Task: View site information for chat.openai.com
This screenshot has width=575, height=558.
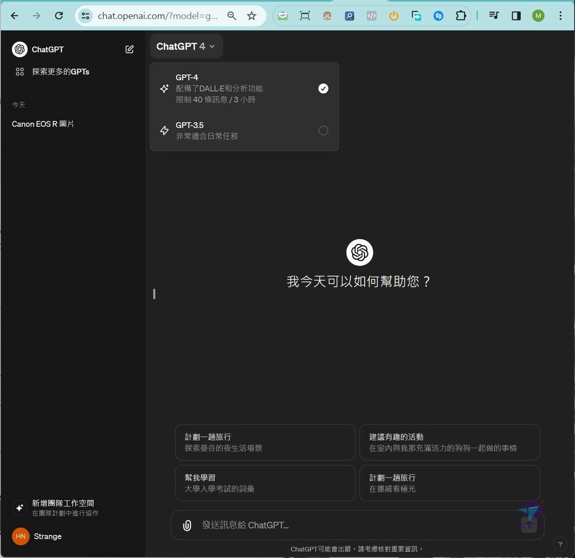Action: coord(85,16)
